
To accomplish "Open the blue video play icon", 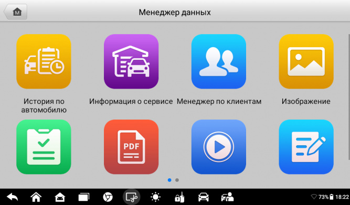I will coord(219,147).
